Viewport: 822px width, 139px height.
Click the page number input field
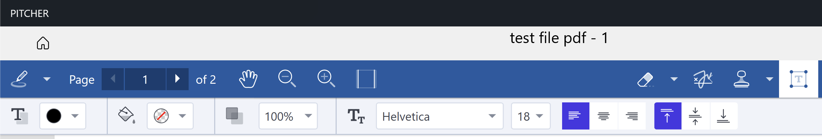tap(145, 79)
